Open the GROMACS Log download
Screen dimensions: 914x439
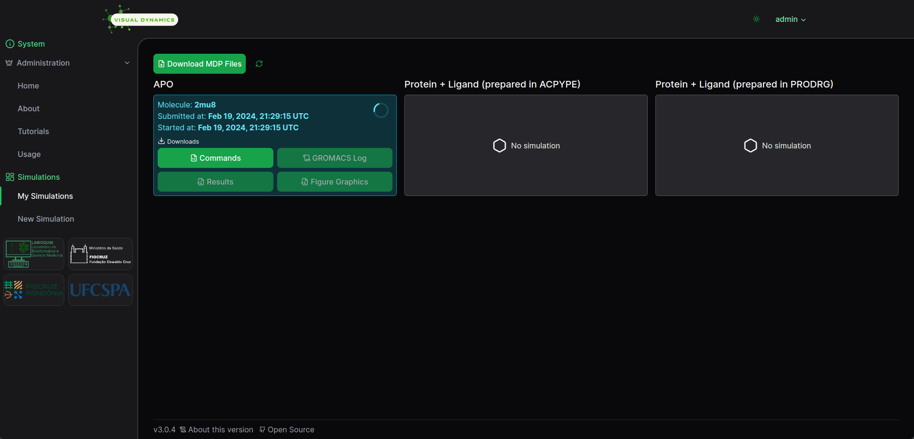[x=335, y=158]
